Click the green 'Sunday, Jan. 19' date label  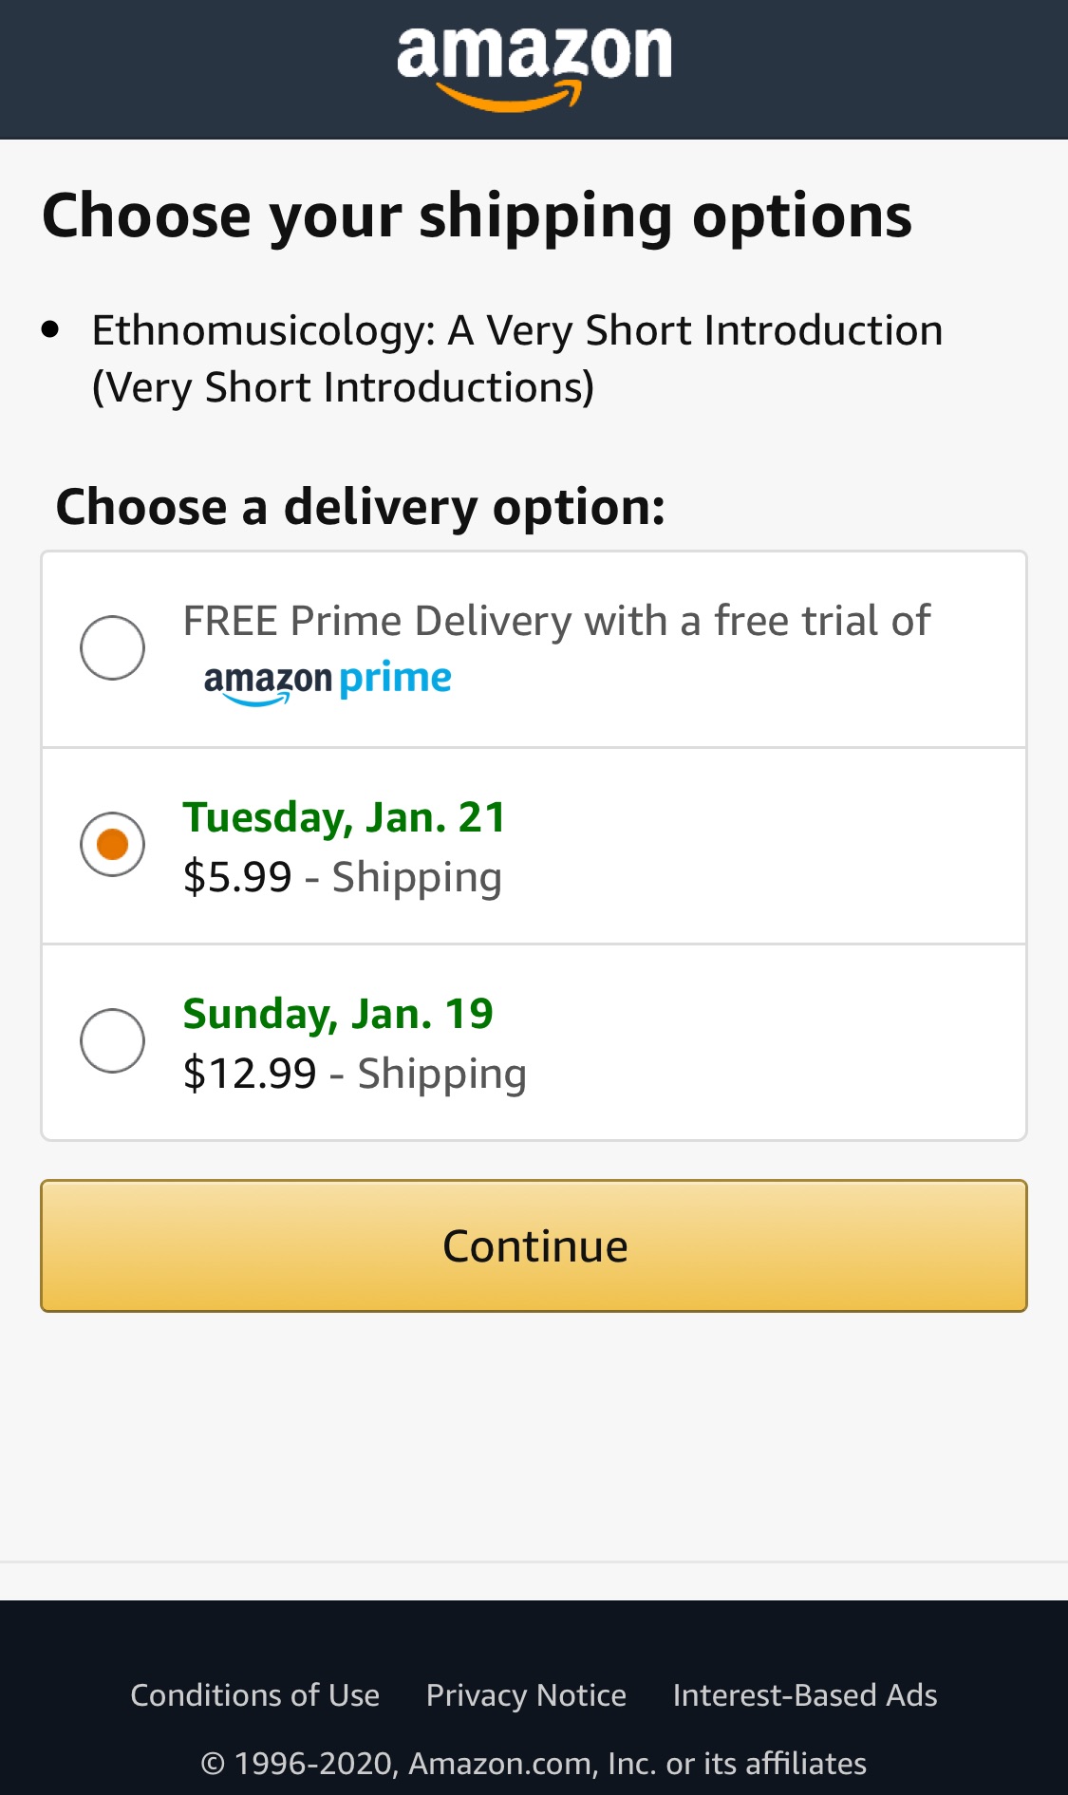click(x=338, y=1014)
